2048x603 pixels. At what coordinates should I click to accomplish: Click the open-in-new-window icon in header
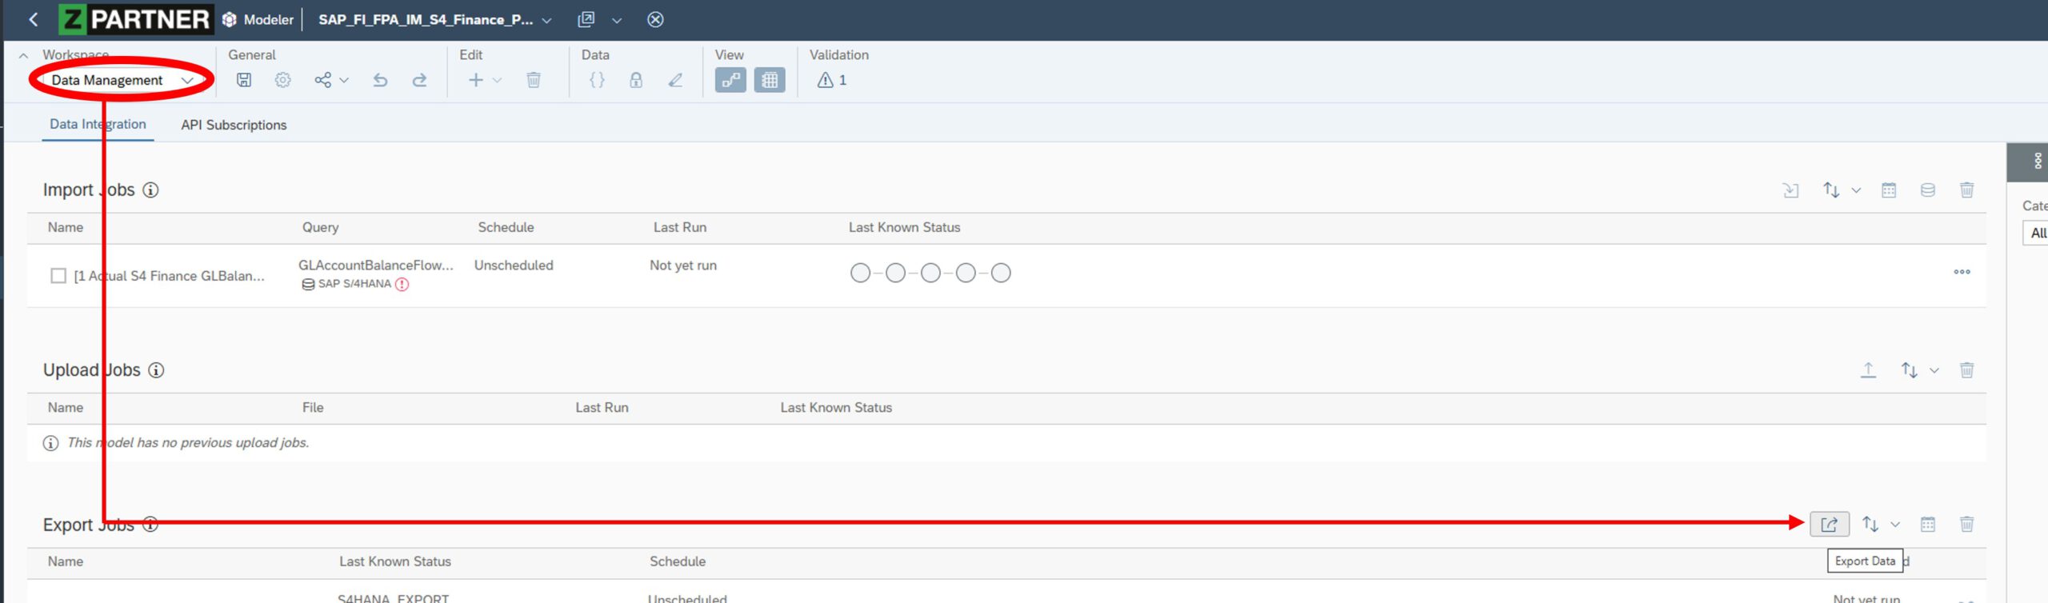click(x=586, y=19)
